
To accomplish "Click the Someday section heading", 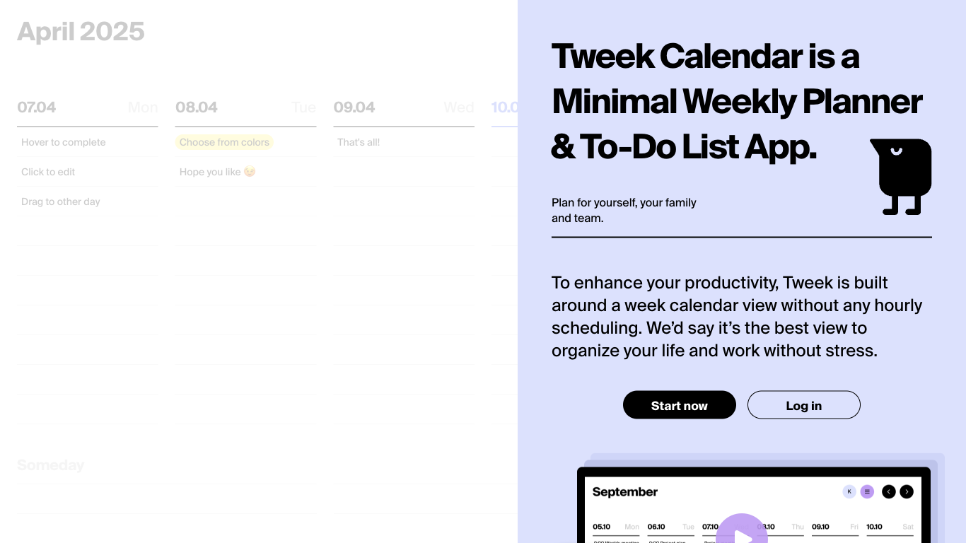I will [50, 465].
